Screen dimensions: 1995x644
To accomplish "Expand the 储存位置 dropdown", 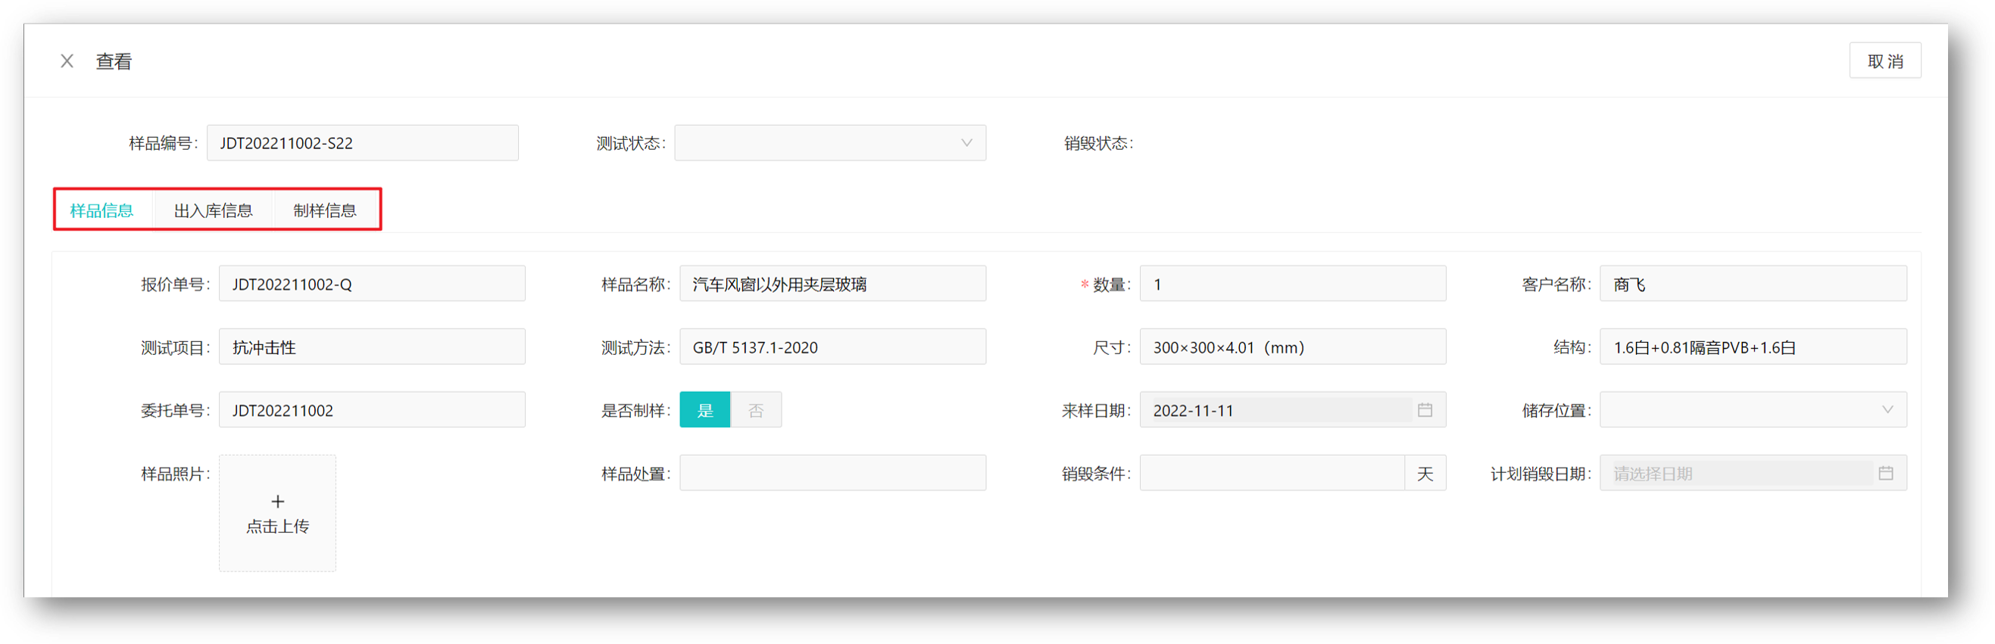I will 1753,410.
